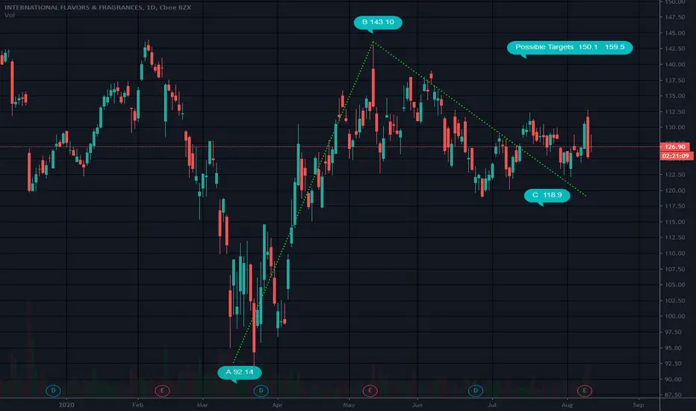Click the 120.00 price scale value
This screenshot has width=696, height=411.
pyautogui.click(x=675, y=190)
